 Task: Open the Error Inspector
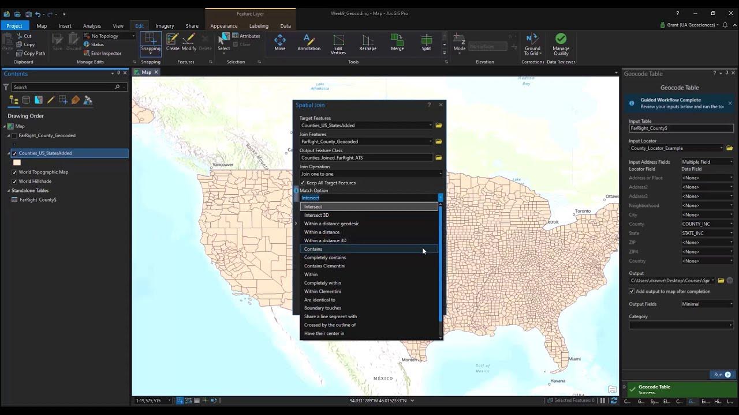102,53
